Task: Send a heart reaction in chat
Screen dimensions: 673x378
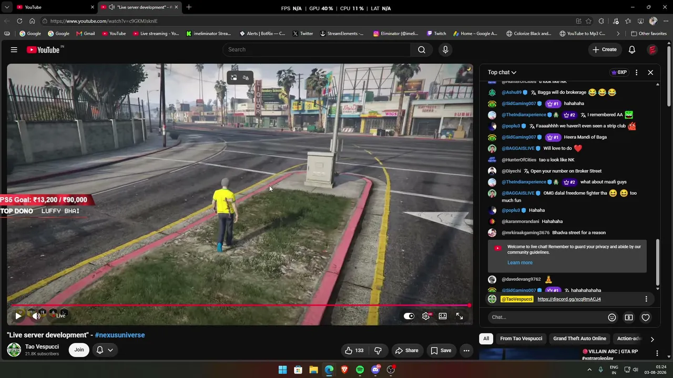Action: pos(646,317)
